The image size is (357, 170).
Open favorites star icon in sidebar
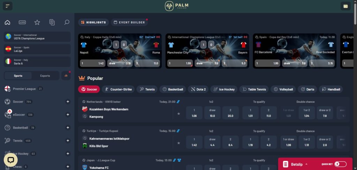point(37,22)
